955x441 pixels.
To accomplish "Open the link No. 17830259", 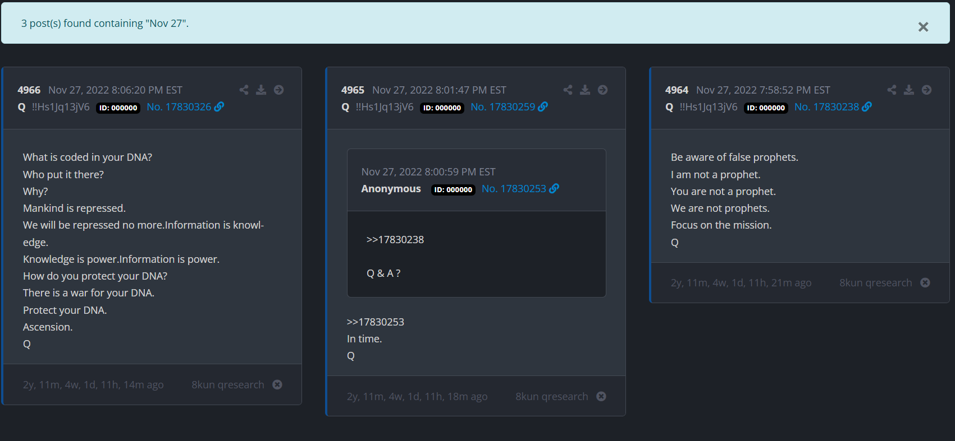I will pyautogui.click(x=509, y=107).
